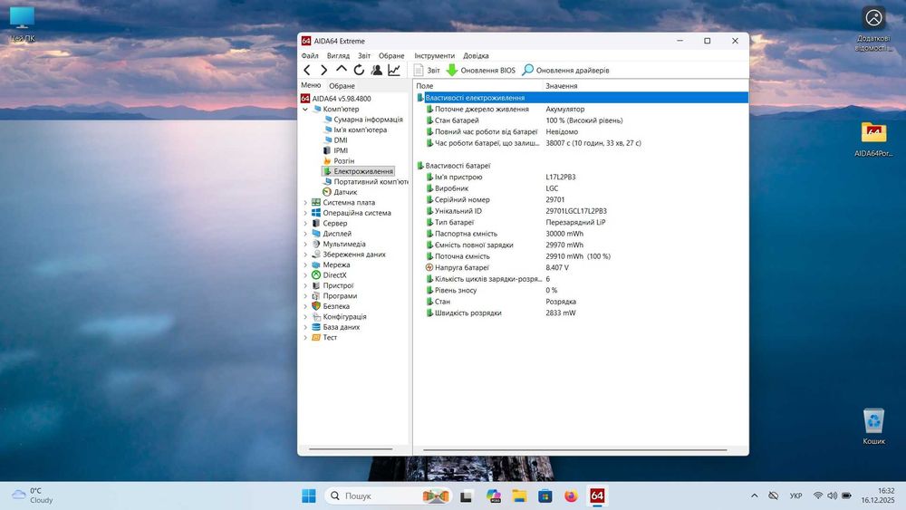Select the Стан батареї row
Viewport: 906px width, 510px height.
pos(582,120)
